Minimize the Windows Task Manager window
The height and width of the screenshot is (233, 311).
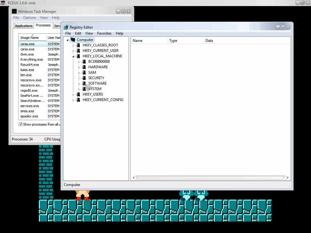click(x=118, y=12)
